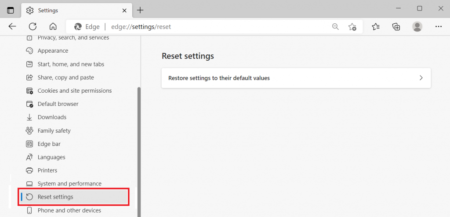Click the Back arrow button

click(12, 26)
